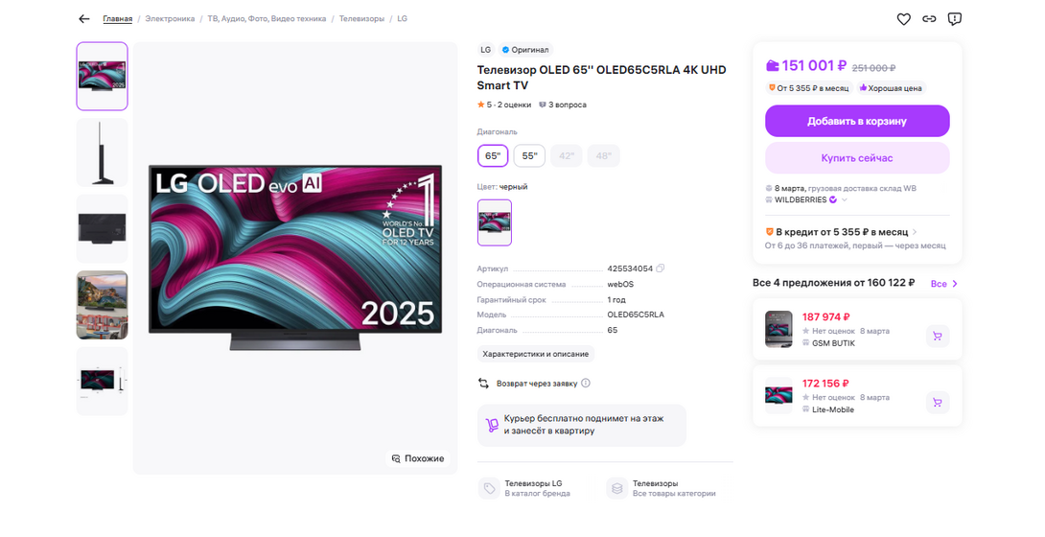This screenshot has height=537, width=1045.
Task: Select the 65" diagonal option
Action: click(x=493, y=156)
